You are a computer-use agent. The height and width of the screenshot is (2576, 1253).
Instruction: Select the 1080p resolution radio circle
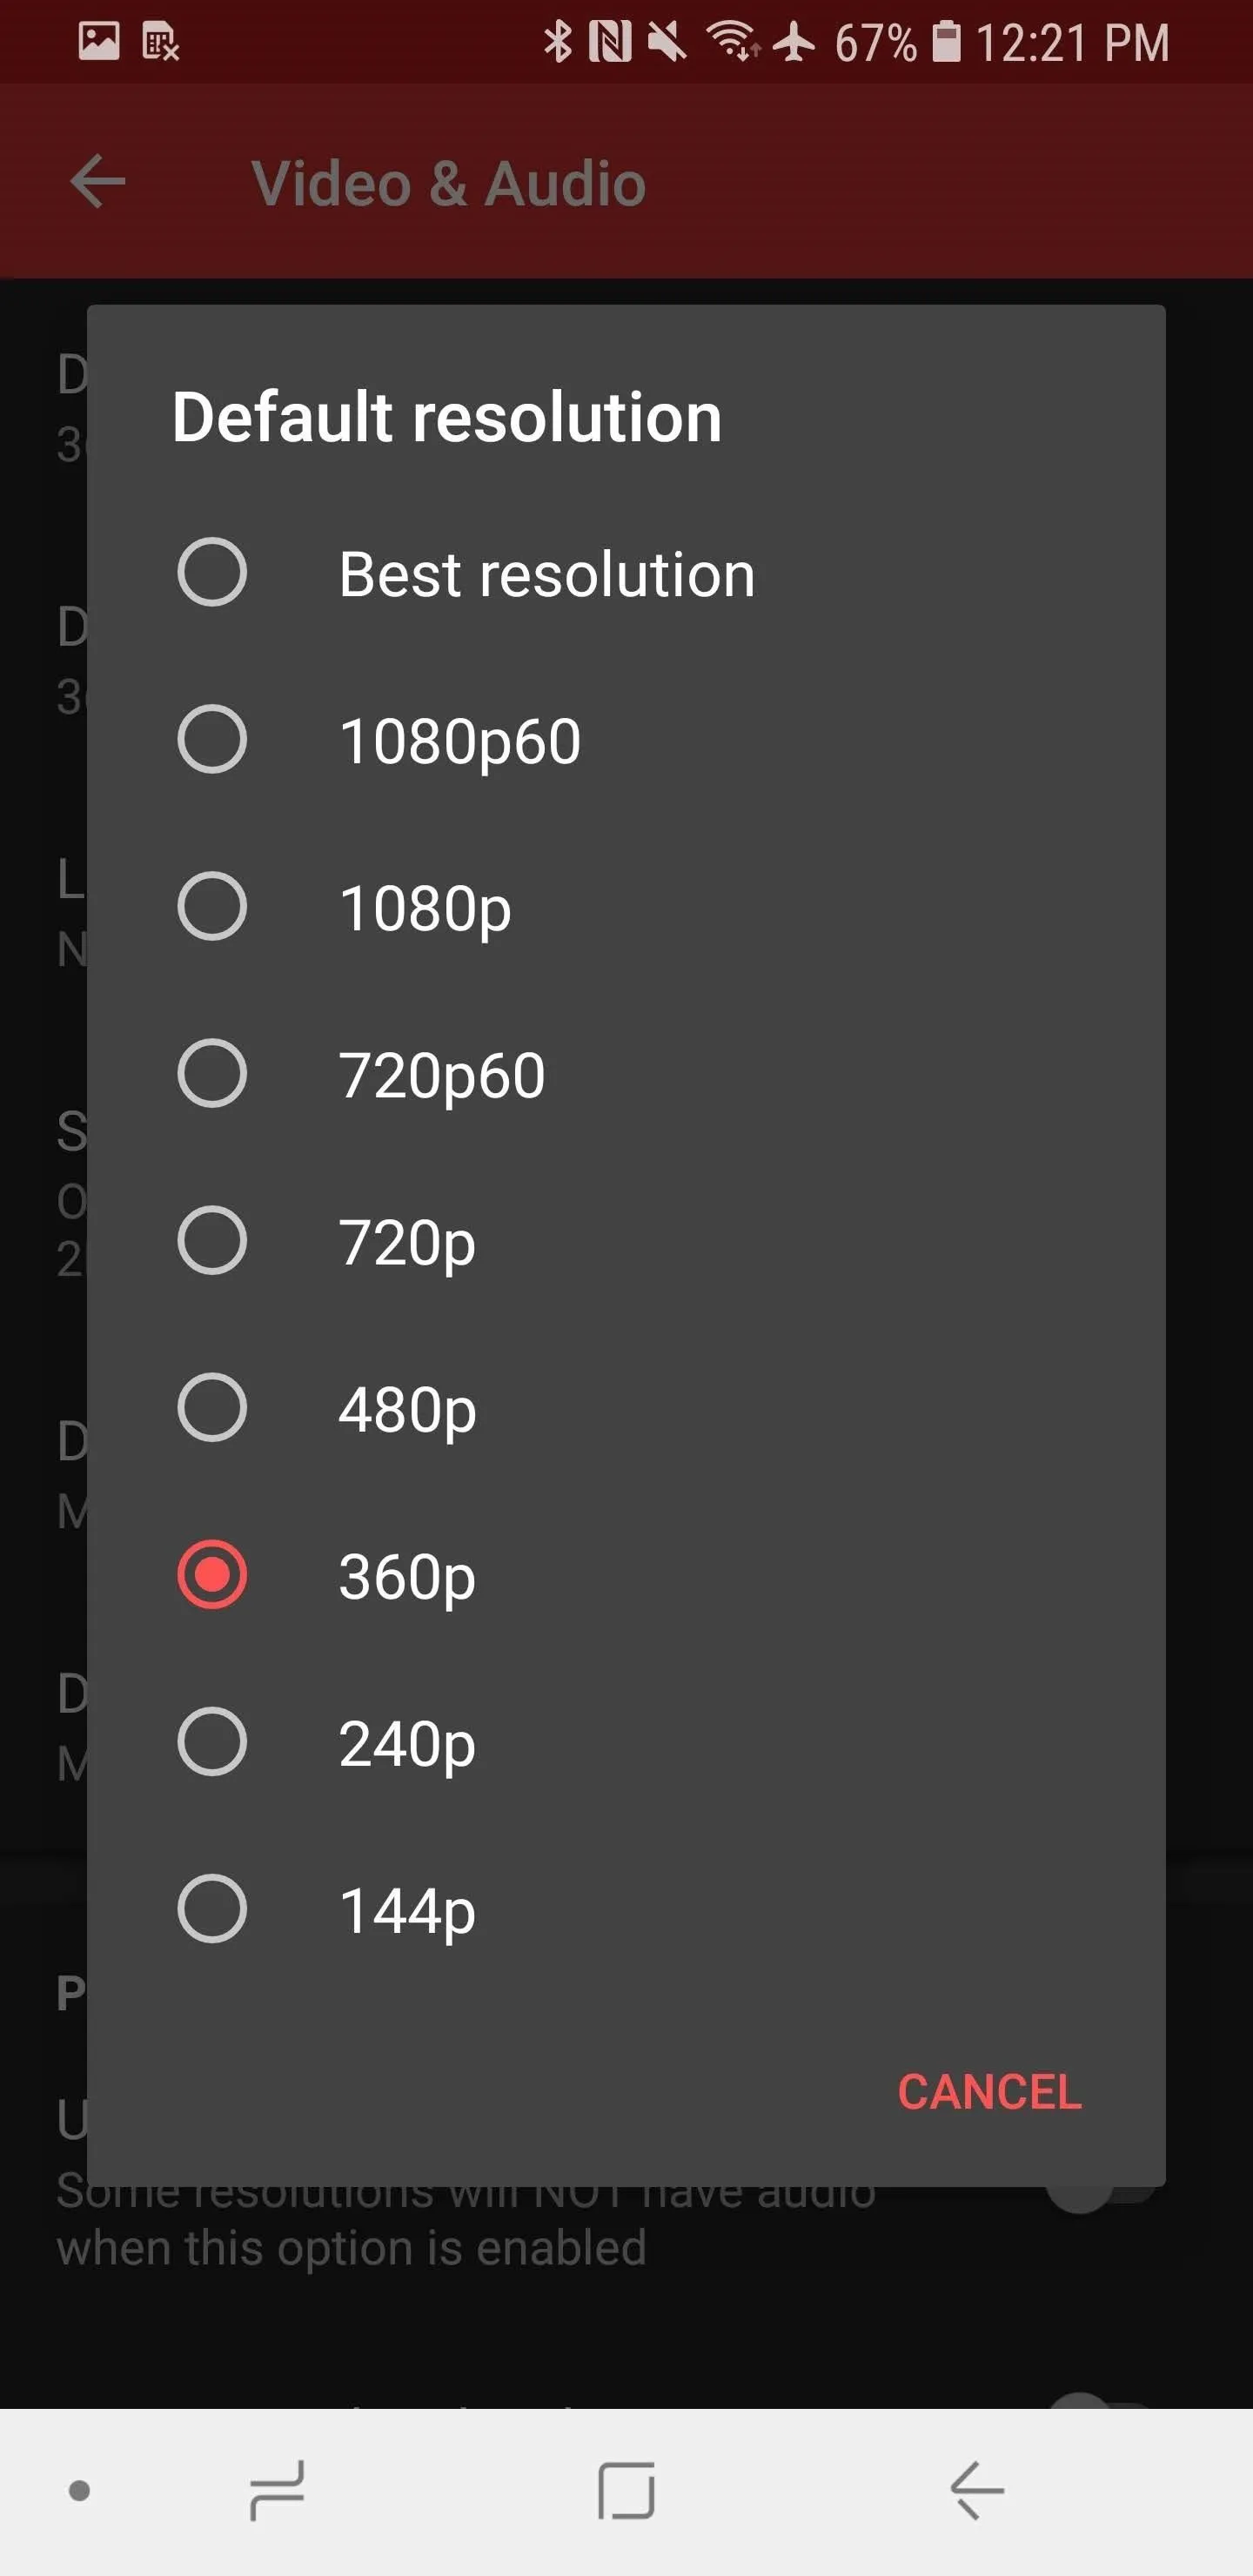tap(212, 907)
